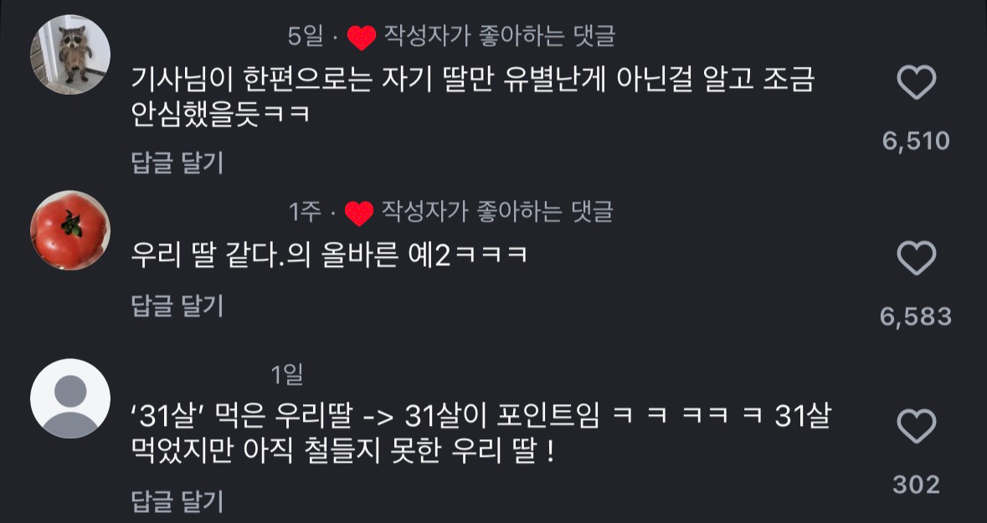This screenshot has width=987, height=523.
Task: Click red heart badge on 1주 comment
Action: 359,213
